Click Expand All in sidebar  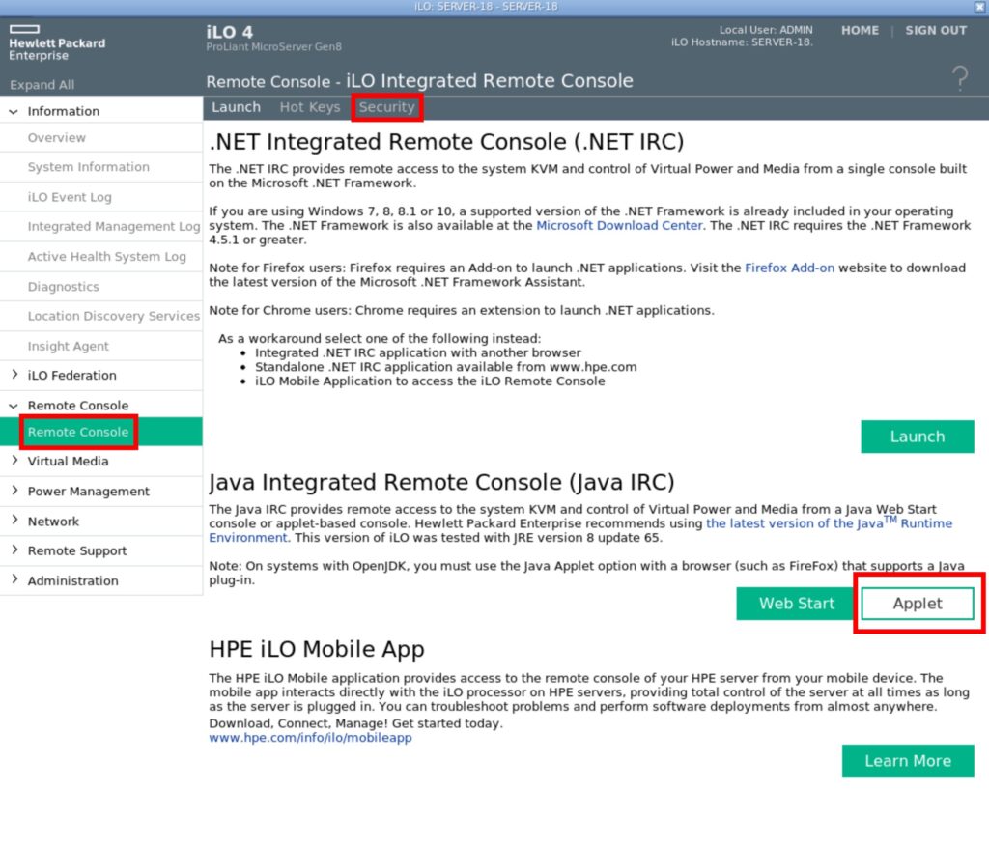coord(42,85)
